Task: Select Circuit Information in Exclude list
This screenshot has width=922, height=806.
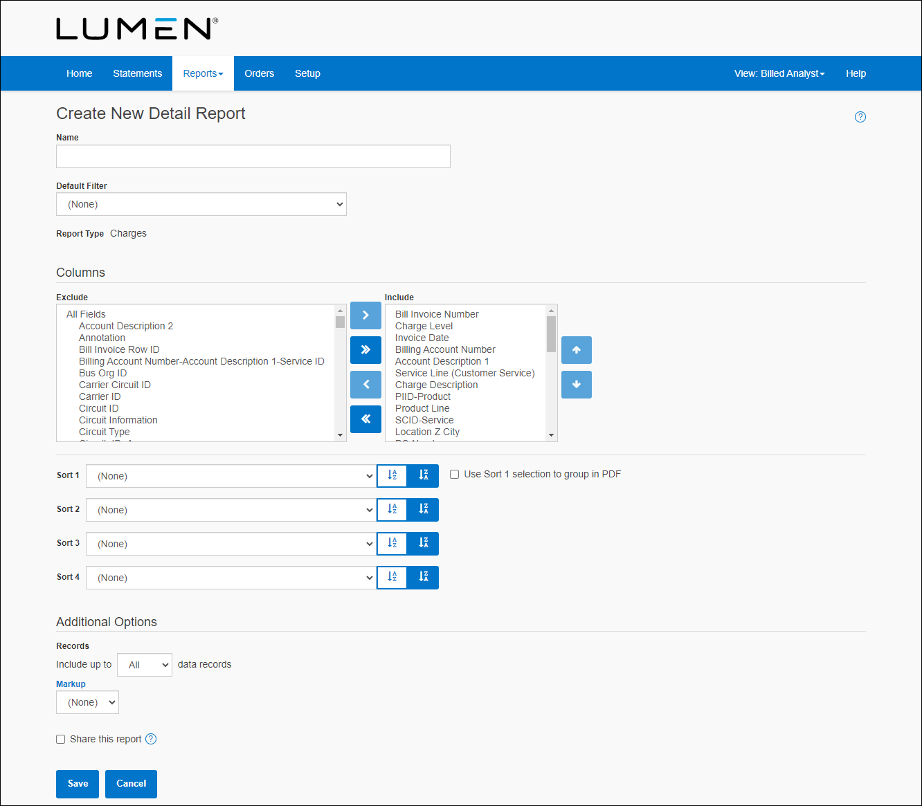Action: (118, 420)
